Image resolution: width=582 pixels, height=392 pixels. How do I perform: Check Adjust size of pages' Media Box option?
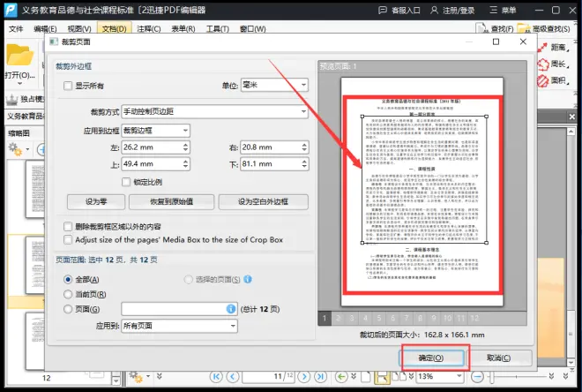(68, 239)
